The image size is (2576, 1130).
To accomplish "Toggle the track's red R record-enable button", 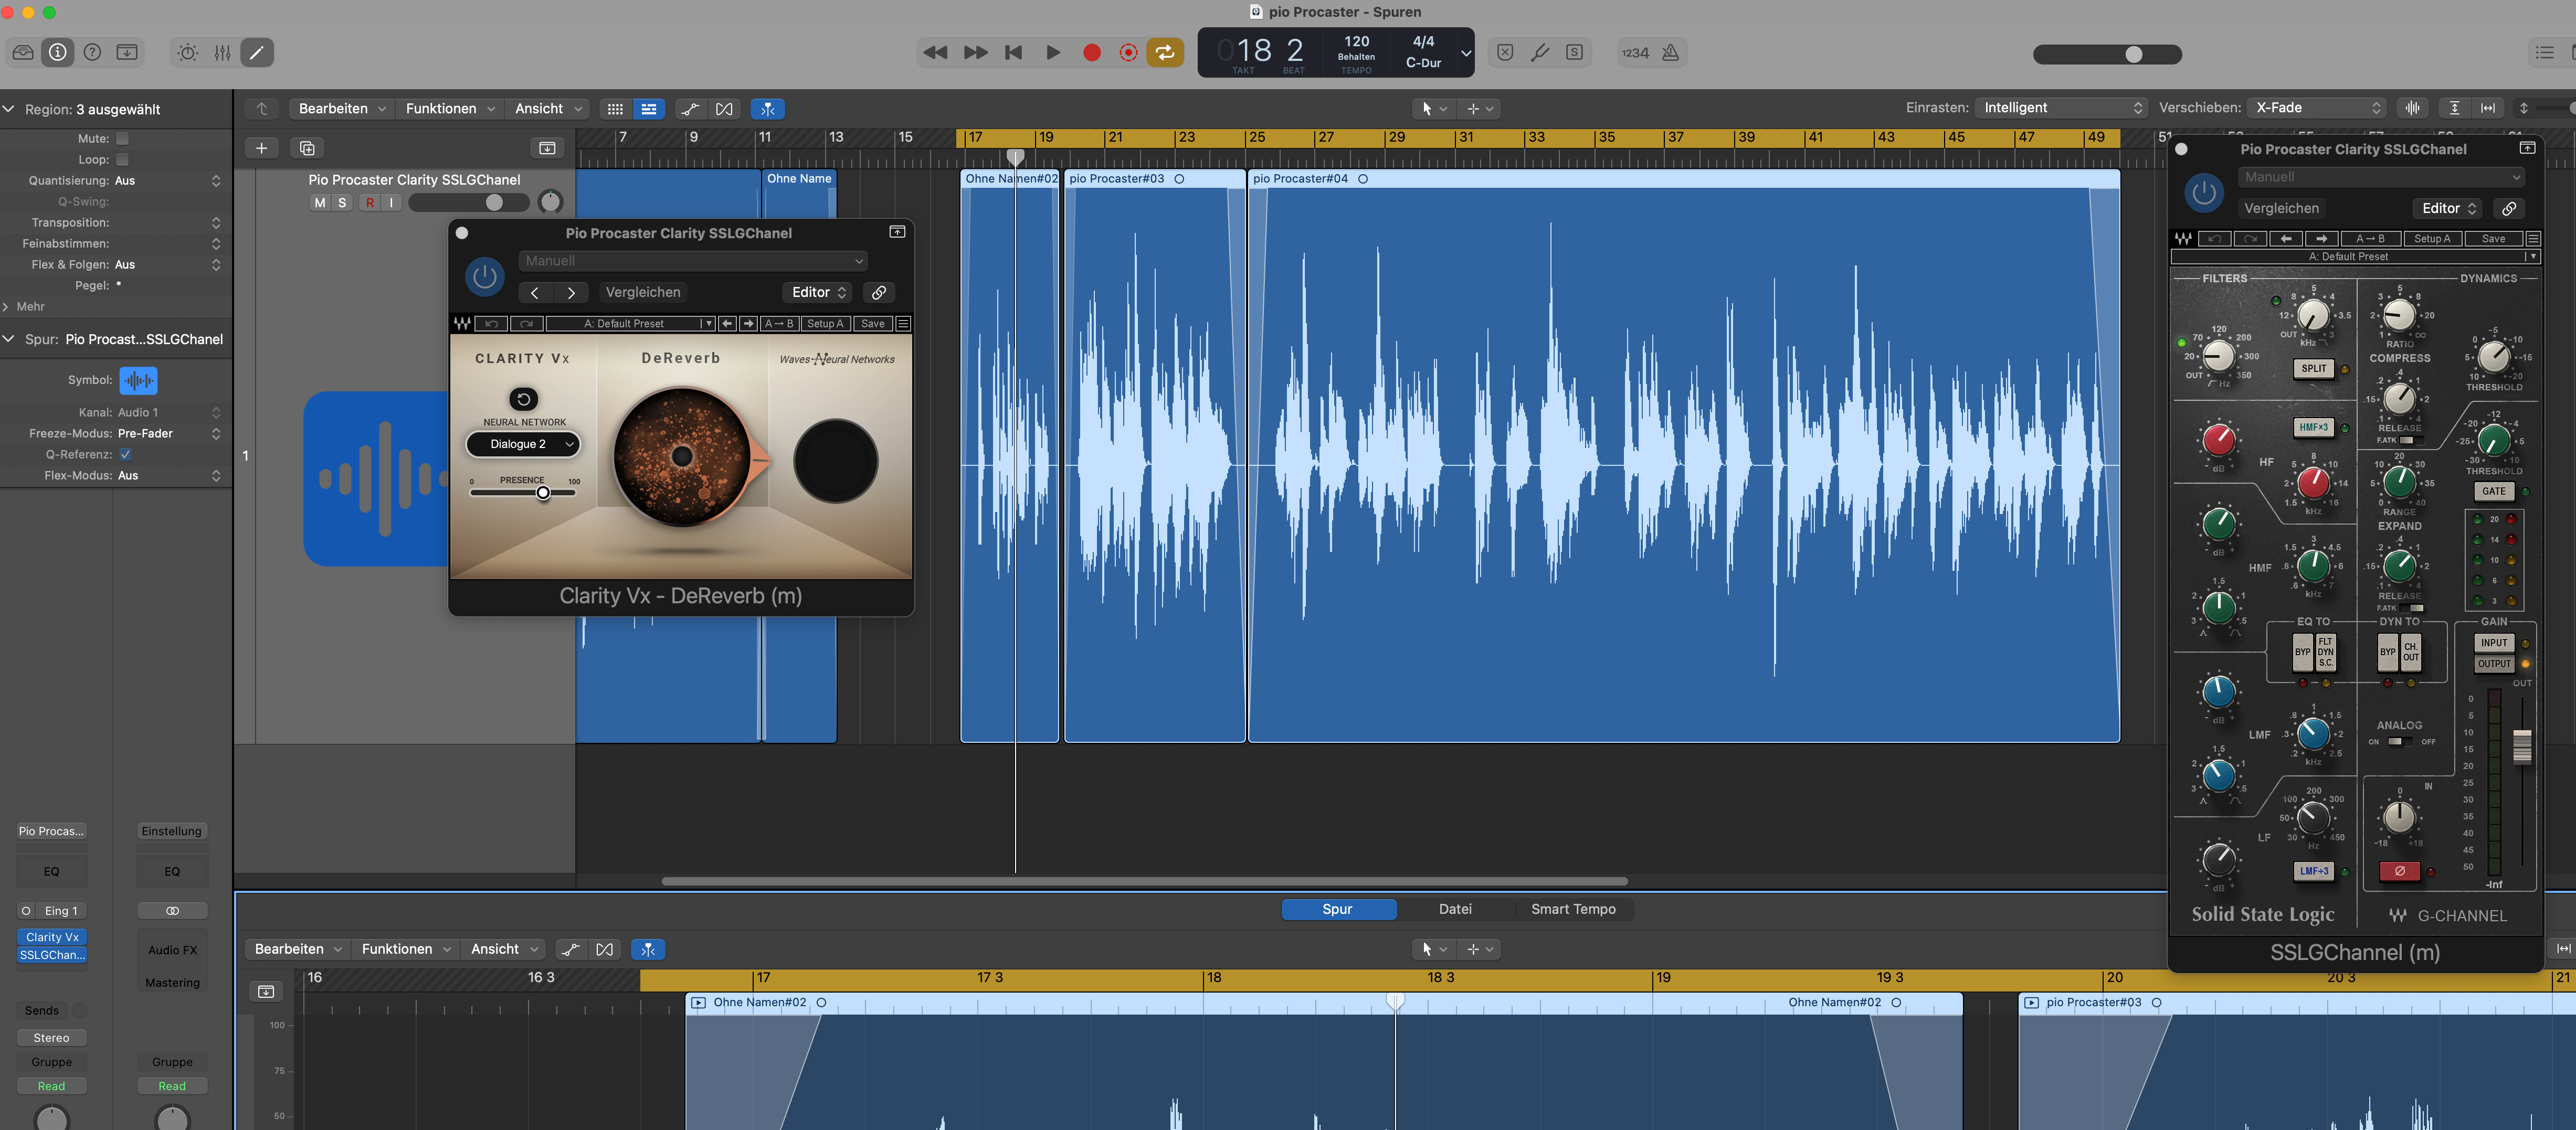I will pyautogui.click(x=370, y=203).
